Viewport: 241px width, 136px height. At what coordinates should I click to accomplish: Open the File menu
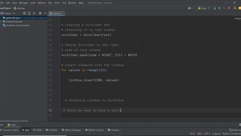[2, 3]
